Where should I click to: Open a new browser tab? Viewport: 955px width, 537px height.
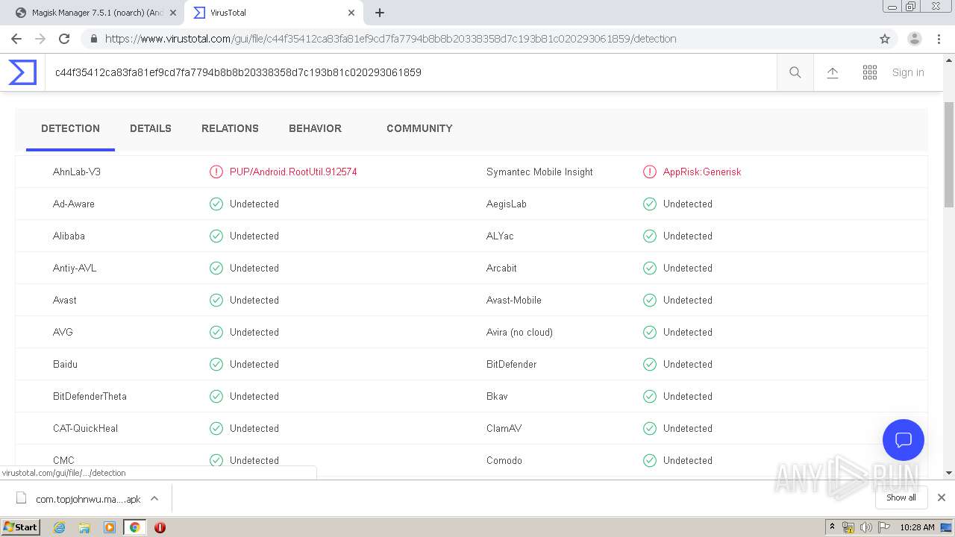point(380,13)
